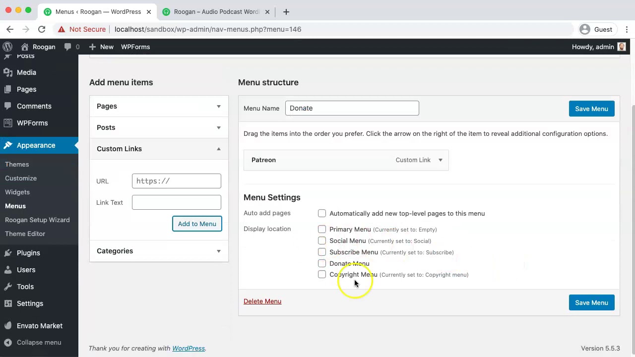Image resolution: width=635 pixels, height=357 pixels.
Task: Click the Settings sidebar icon
Action: pos(7,303)
